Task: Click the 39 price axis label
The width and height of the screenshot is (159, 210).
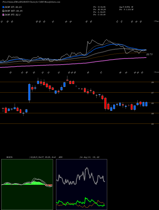Action: pyautogui.click(x=152, y=82)
